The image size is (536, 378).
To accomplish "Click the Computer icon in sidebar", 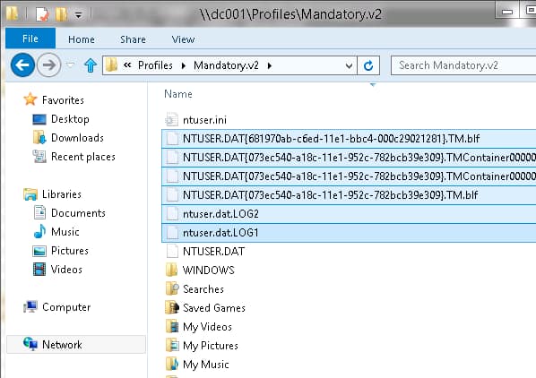I will tap(30, 306).
